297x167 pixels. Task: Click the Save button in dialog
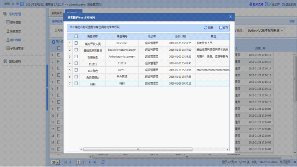click(x=224, y=28)
